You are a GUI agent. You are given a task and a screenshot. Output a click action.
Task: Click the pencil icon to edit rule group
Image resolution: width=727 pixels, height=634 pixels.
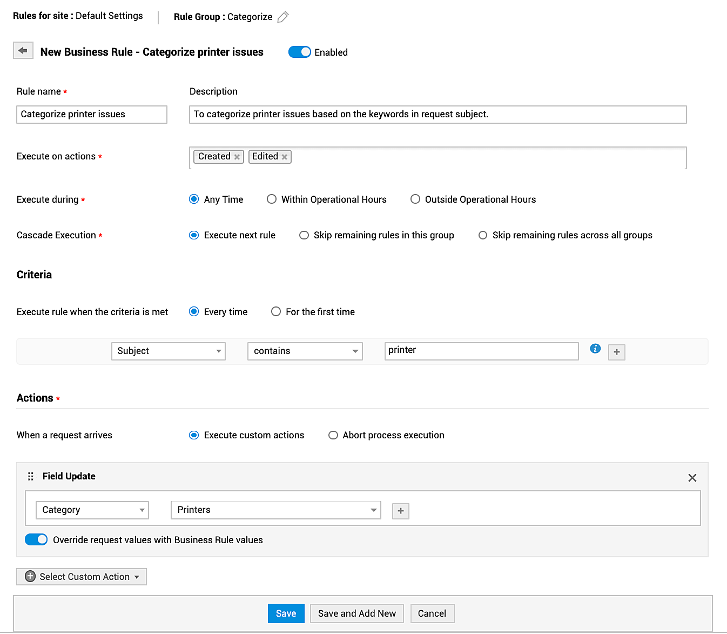pos(283,17)
